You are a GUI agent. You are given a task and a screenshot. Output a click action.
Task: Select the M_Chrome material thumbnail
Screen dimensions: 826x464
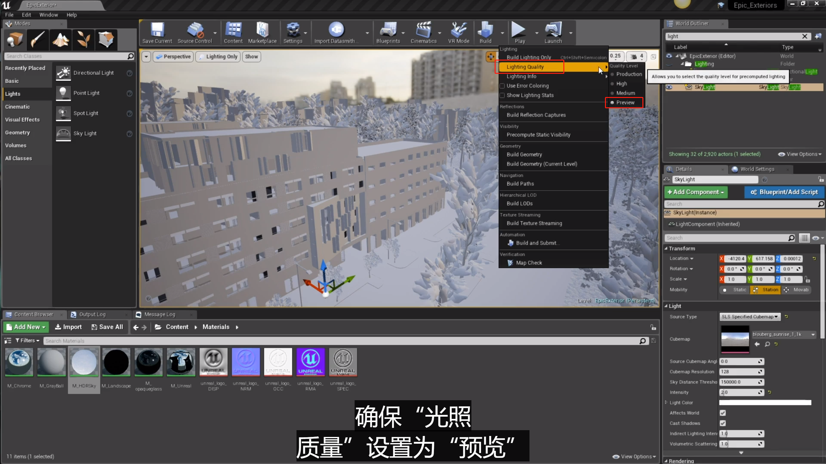[19, 362]
